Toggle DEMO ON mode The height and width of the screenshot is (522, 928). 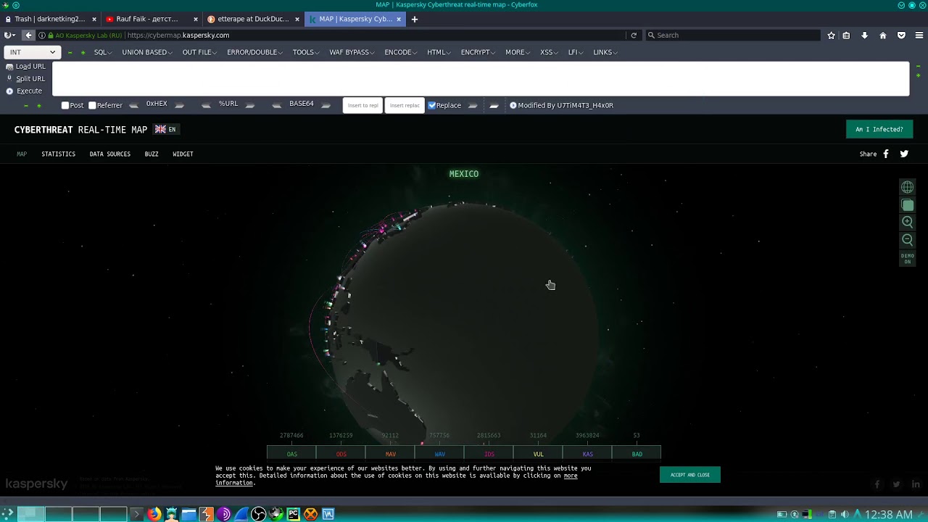(907, 259)
